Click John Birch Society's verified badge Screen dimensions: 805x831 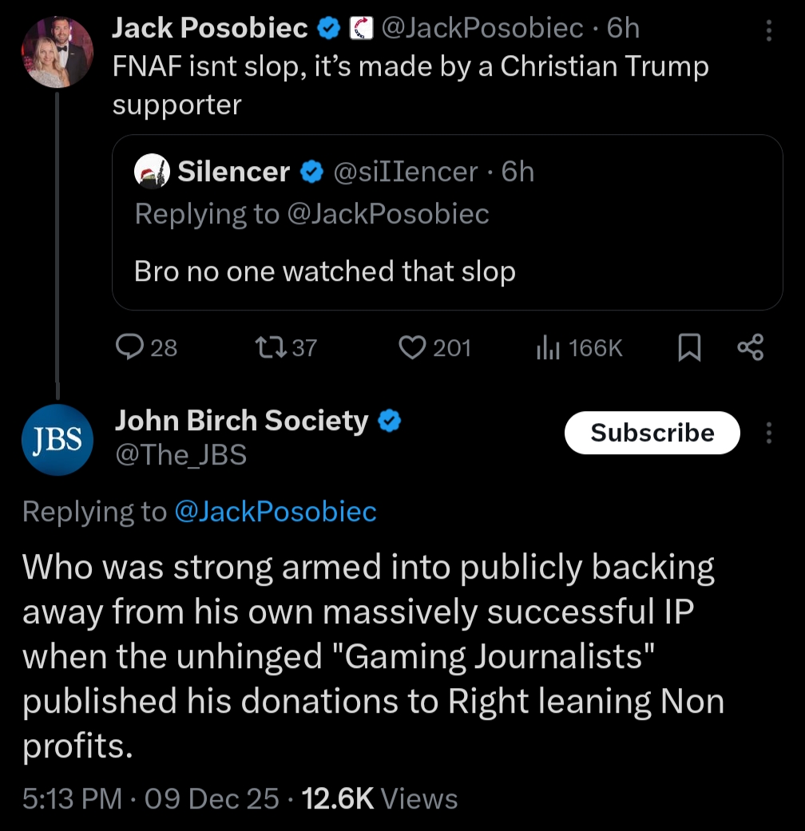(x=388, y=421)
